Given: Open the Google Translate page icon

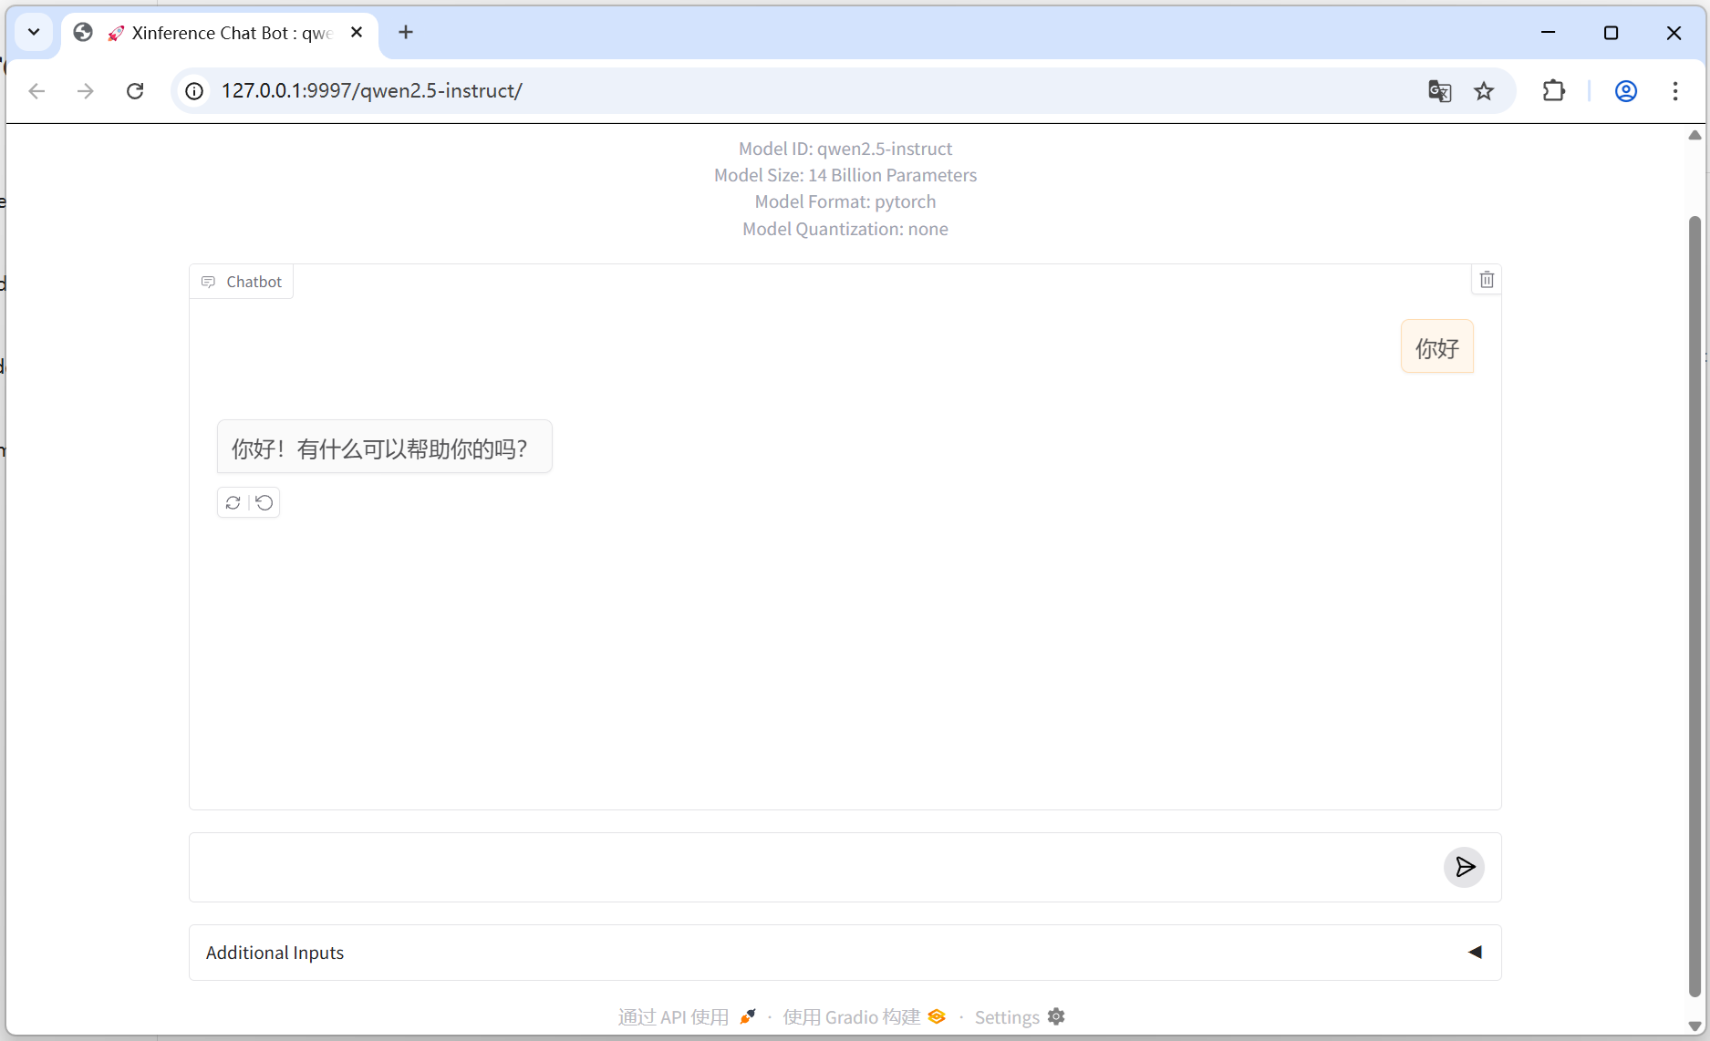Looking at the screenshot, I should click(x=1439, y=91).
